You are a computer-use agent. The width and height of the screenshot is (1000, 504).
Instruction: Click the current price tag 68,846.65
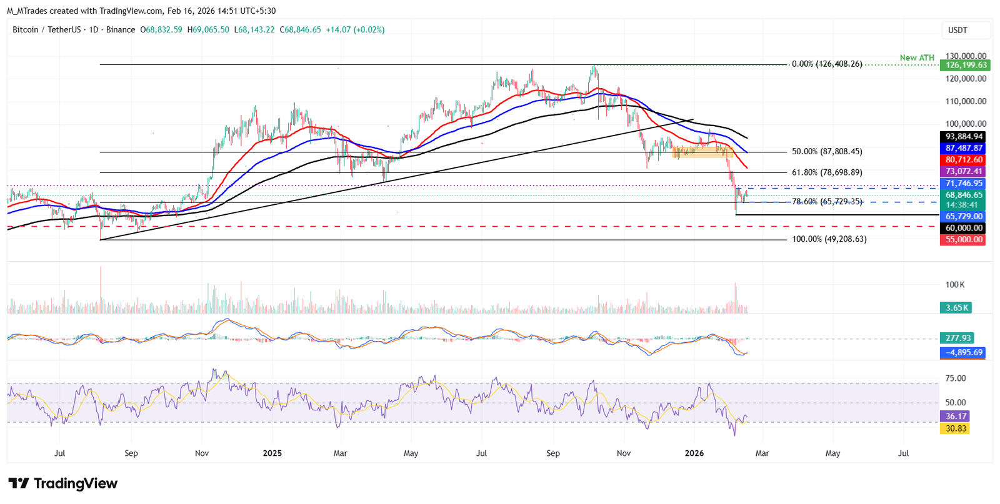pyautogui.click(x=963, y=195)
